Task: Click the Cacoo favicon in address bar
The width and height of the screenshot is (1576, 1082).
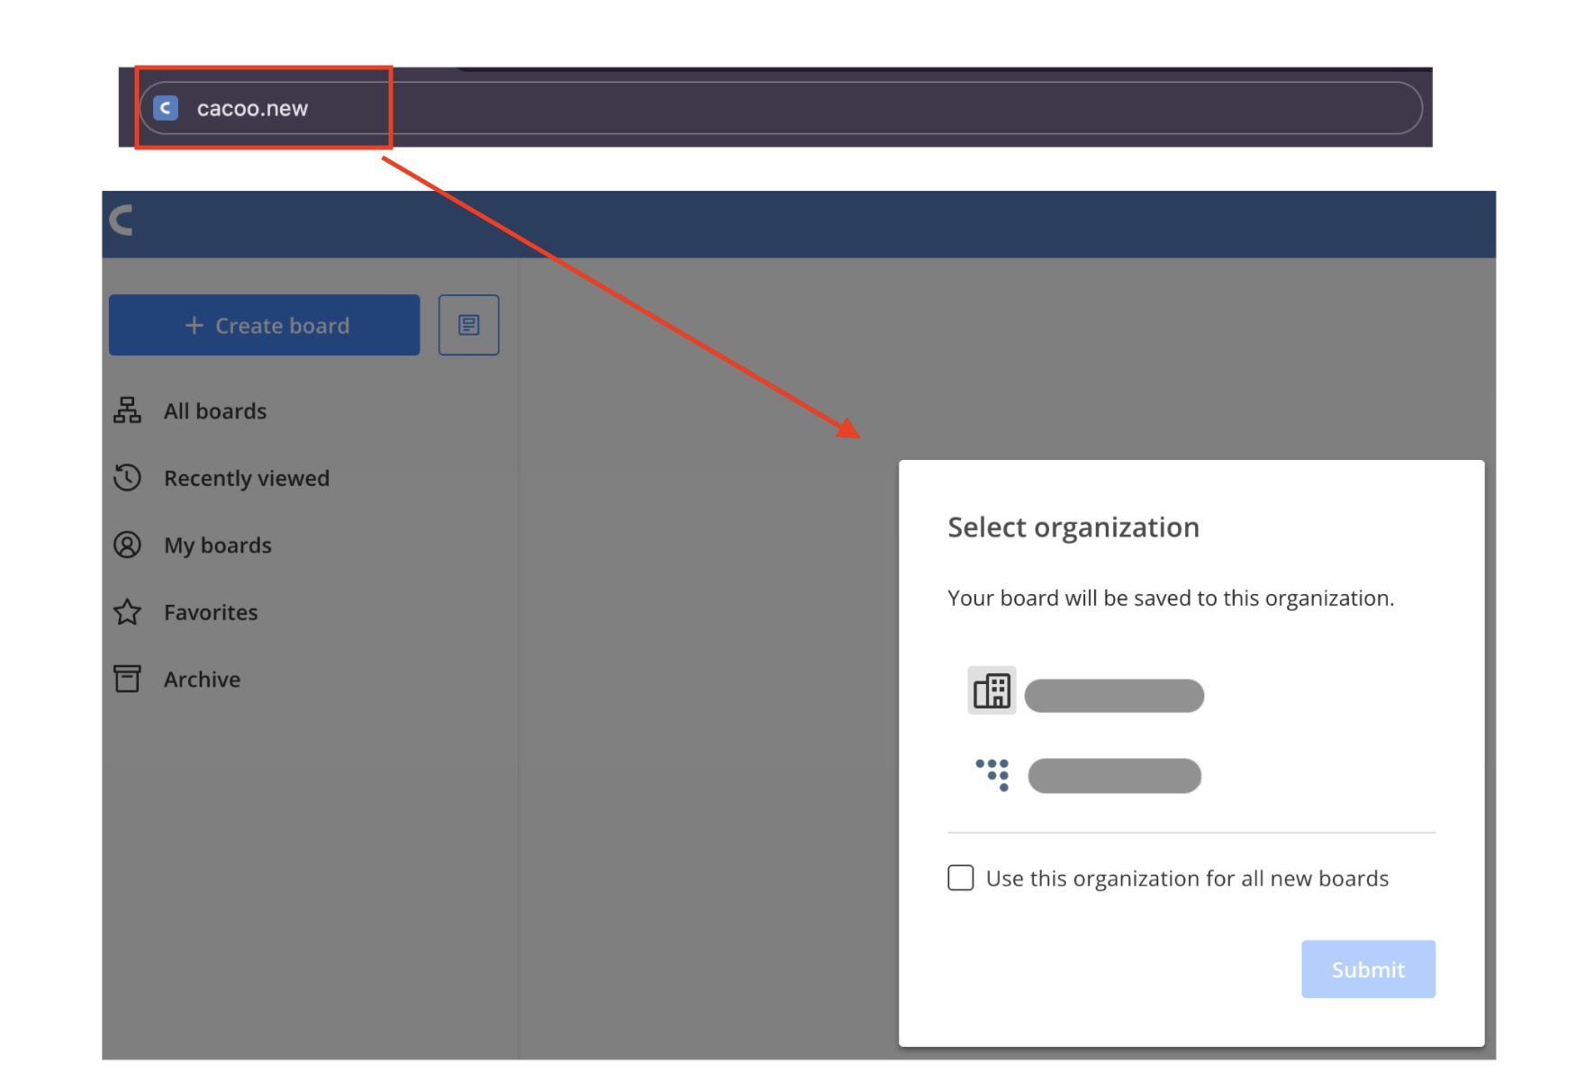Action: pos(166,108)
